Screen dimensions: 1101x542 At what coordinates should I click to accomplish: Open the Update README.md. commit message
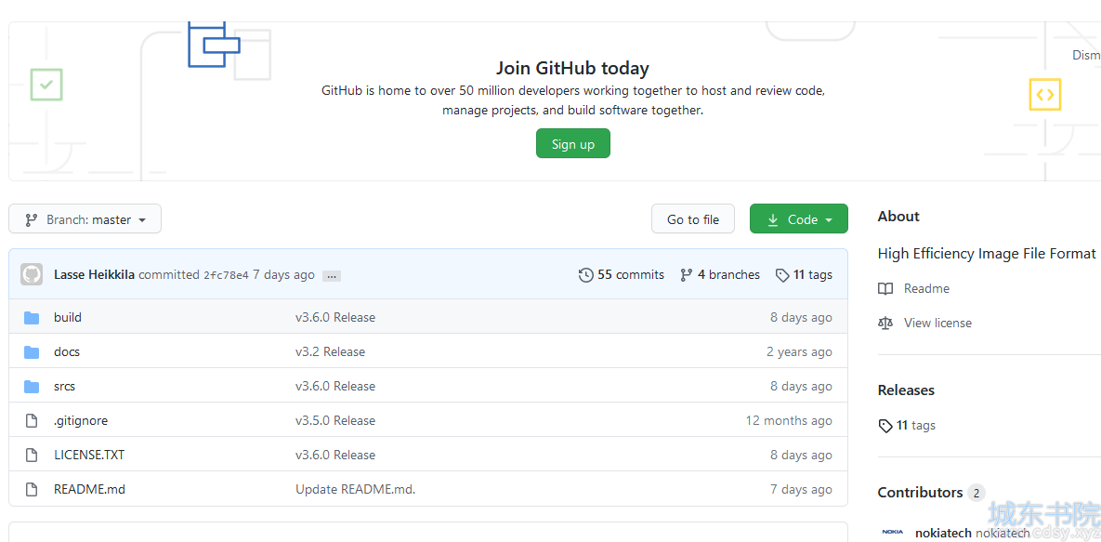pos(355,489)
